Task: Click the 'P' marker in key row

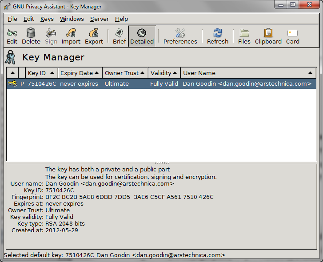Action: [x=22, y=84]
